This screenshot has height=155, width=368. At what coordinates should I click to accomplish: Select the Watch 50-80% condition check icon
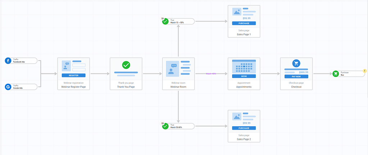click(x=165, y=126)
